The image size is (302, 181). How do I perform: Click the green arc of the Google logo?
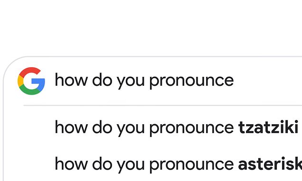coord(29,90)
